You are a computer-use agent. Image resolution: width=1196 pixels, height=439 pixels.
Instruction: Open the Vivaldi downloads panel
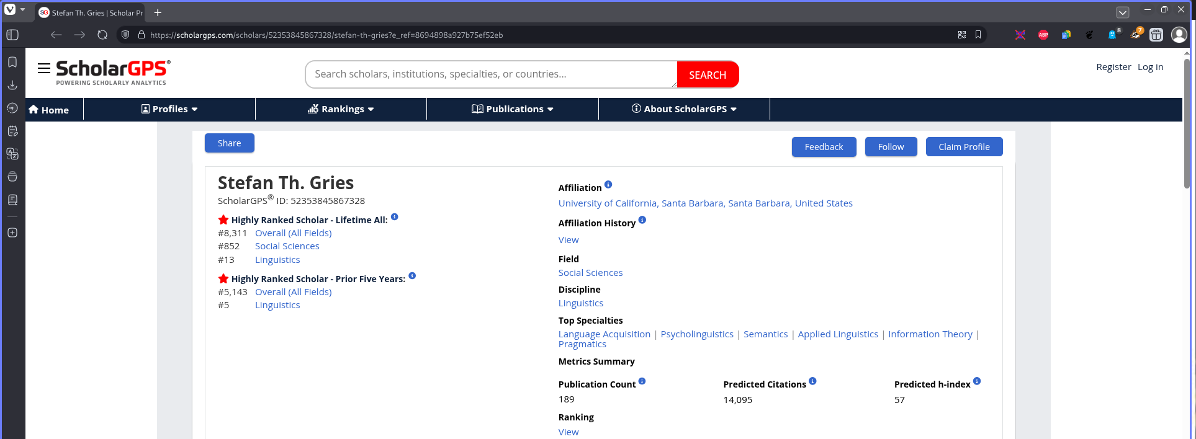[12, 85]
